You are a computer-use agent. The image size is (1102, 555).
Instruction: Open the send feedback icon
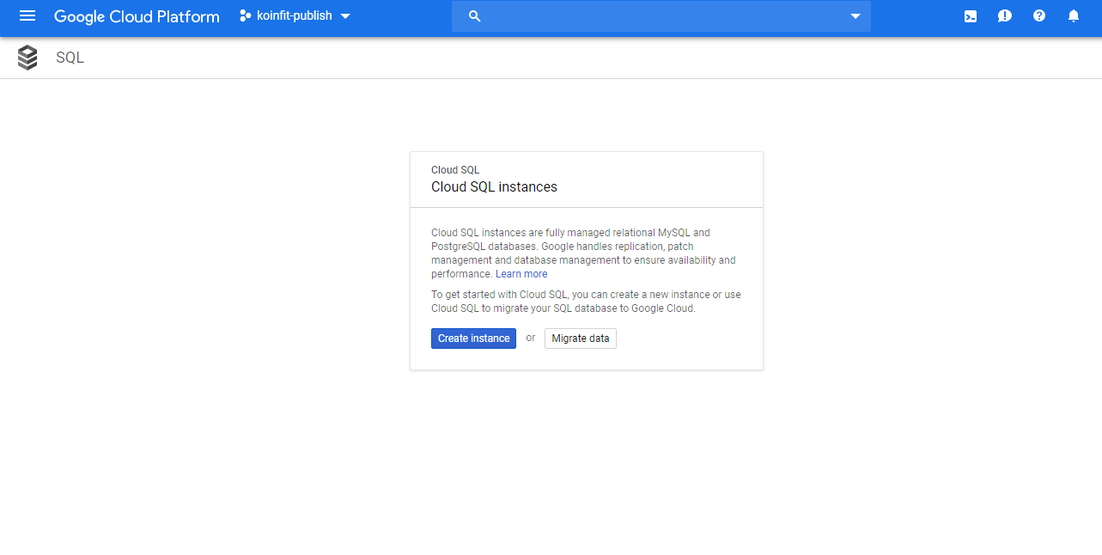click(x=1005, y=16)
